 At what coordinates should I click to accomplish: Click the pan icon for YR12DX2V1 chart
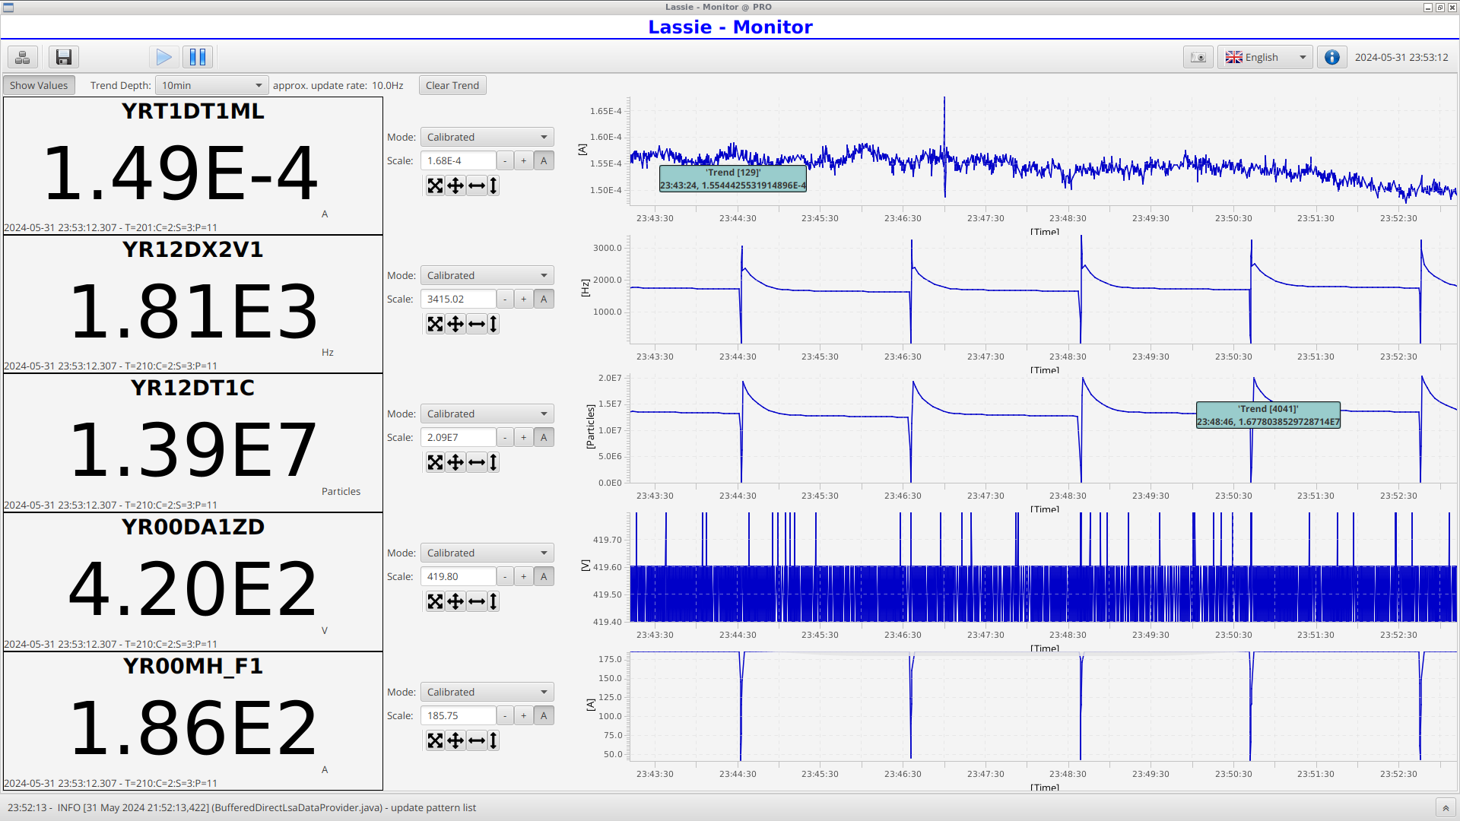tap(455, 324)
